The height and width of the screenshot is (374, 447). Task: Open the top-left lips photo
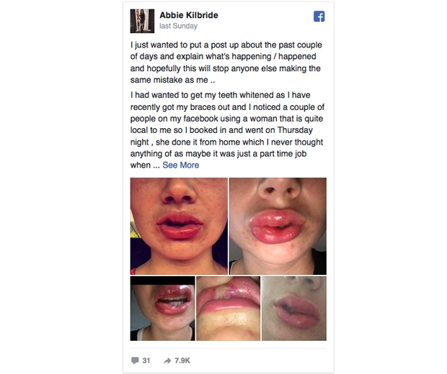tap(179, 226)
